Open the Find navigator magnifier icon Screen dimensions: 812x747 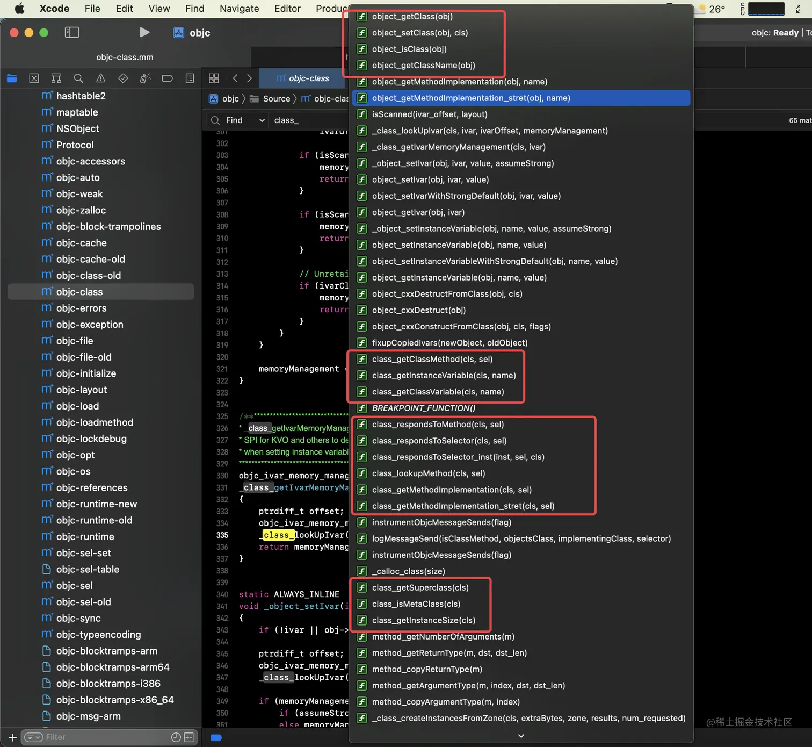tap(78, 78)
